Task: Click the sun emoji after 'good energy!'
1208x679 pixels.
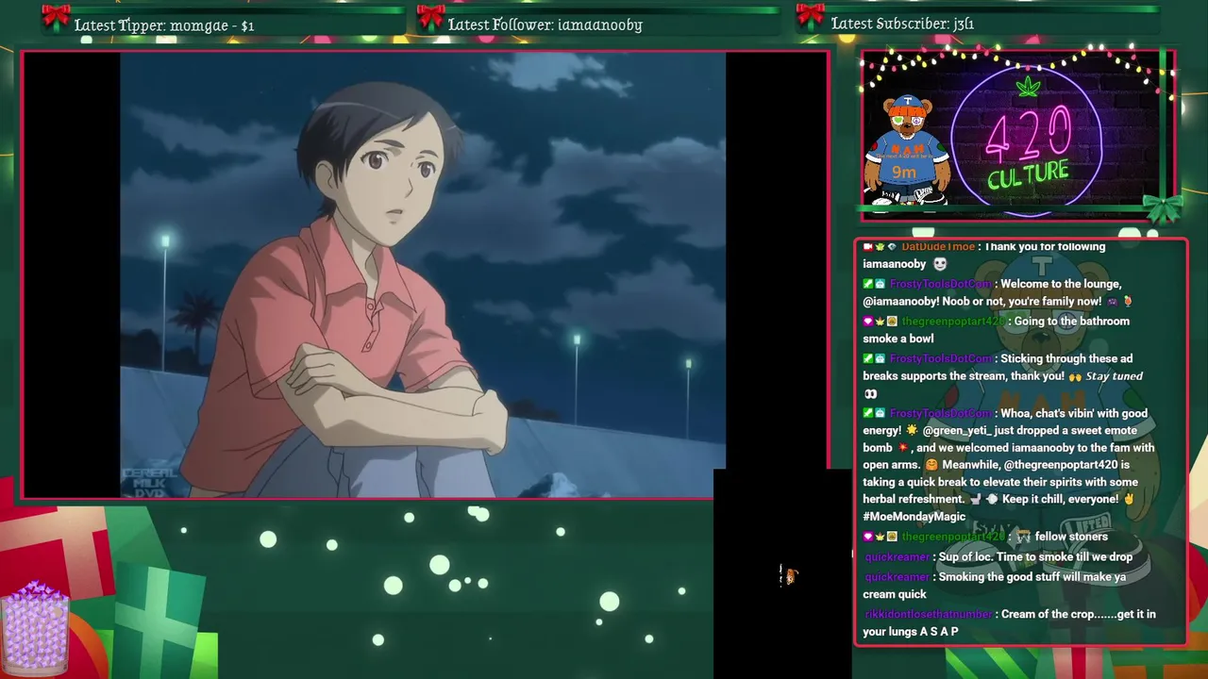Action: (x=912, y=431)
